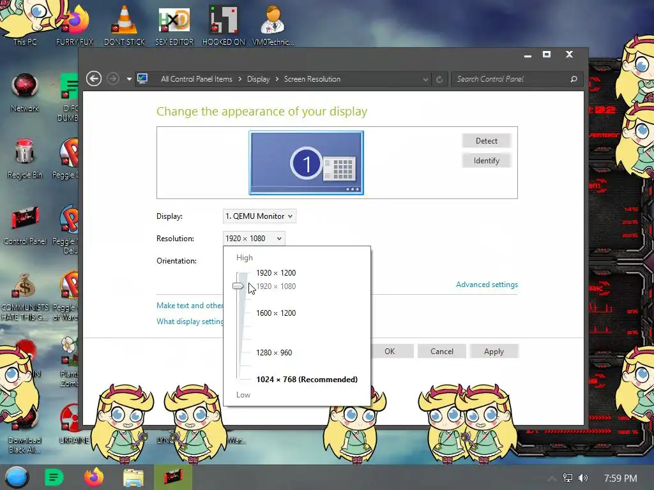Click the search magnifier icon

[x=574, y=78]
